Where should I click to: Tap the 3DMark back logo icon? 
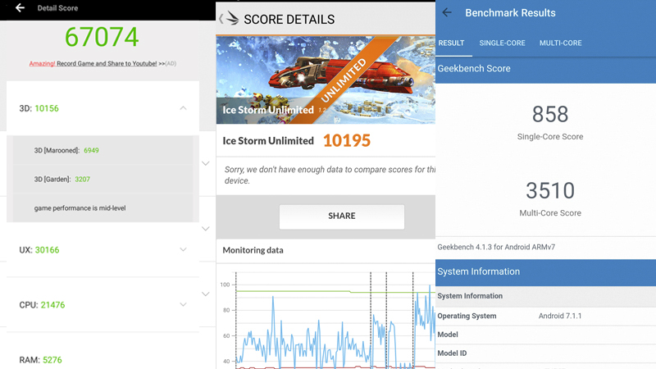pos(230,19)
